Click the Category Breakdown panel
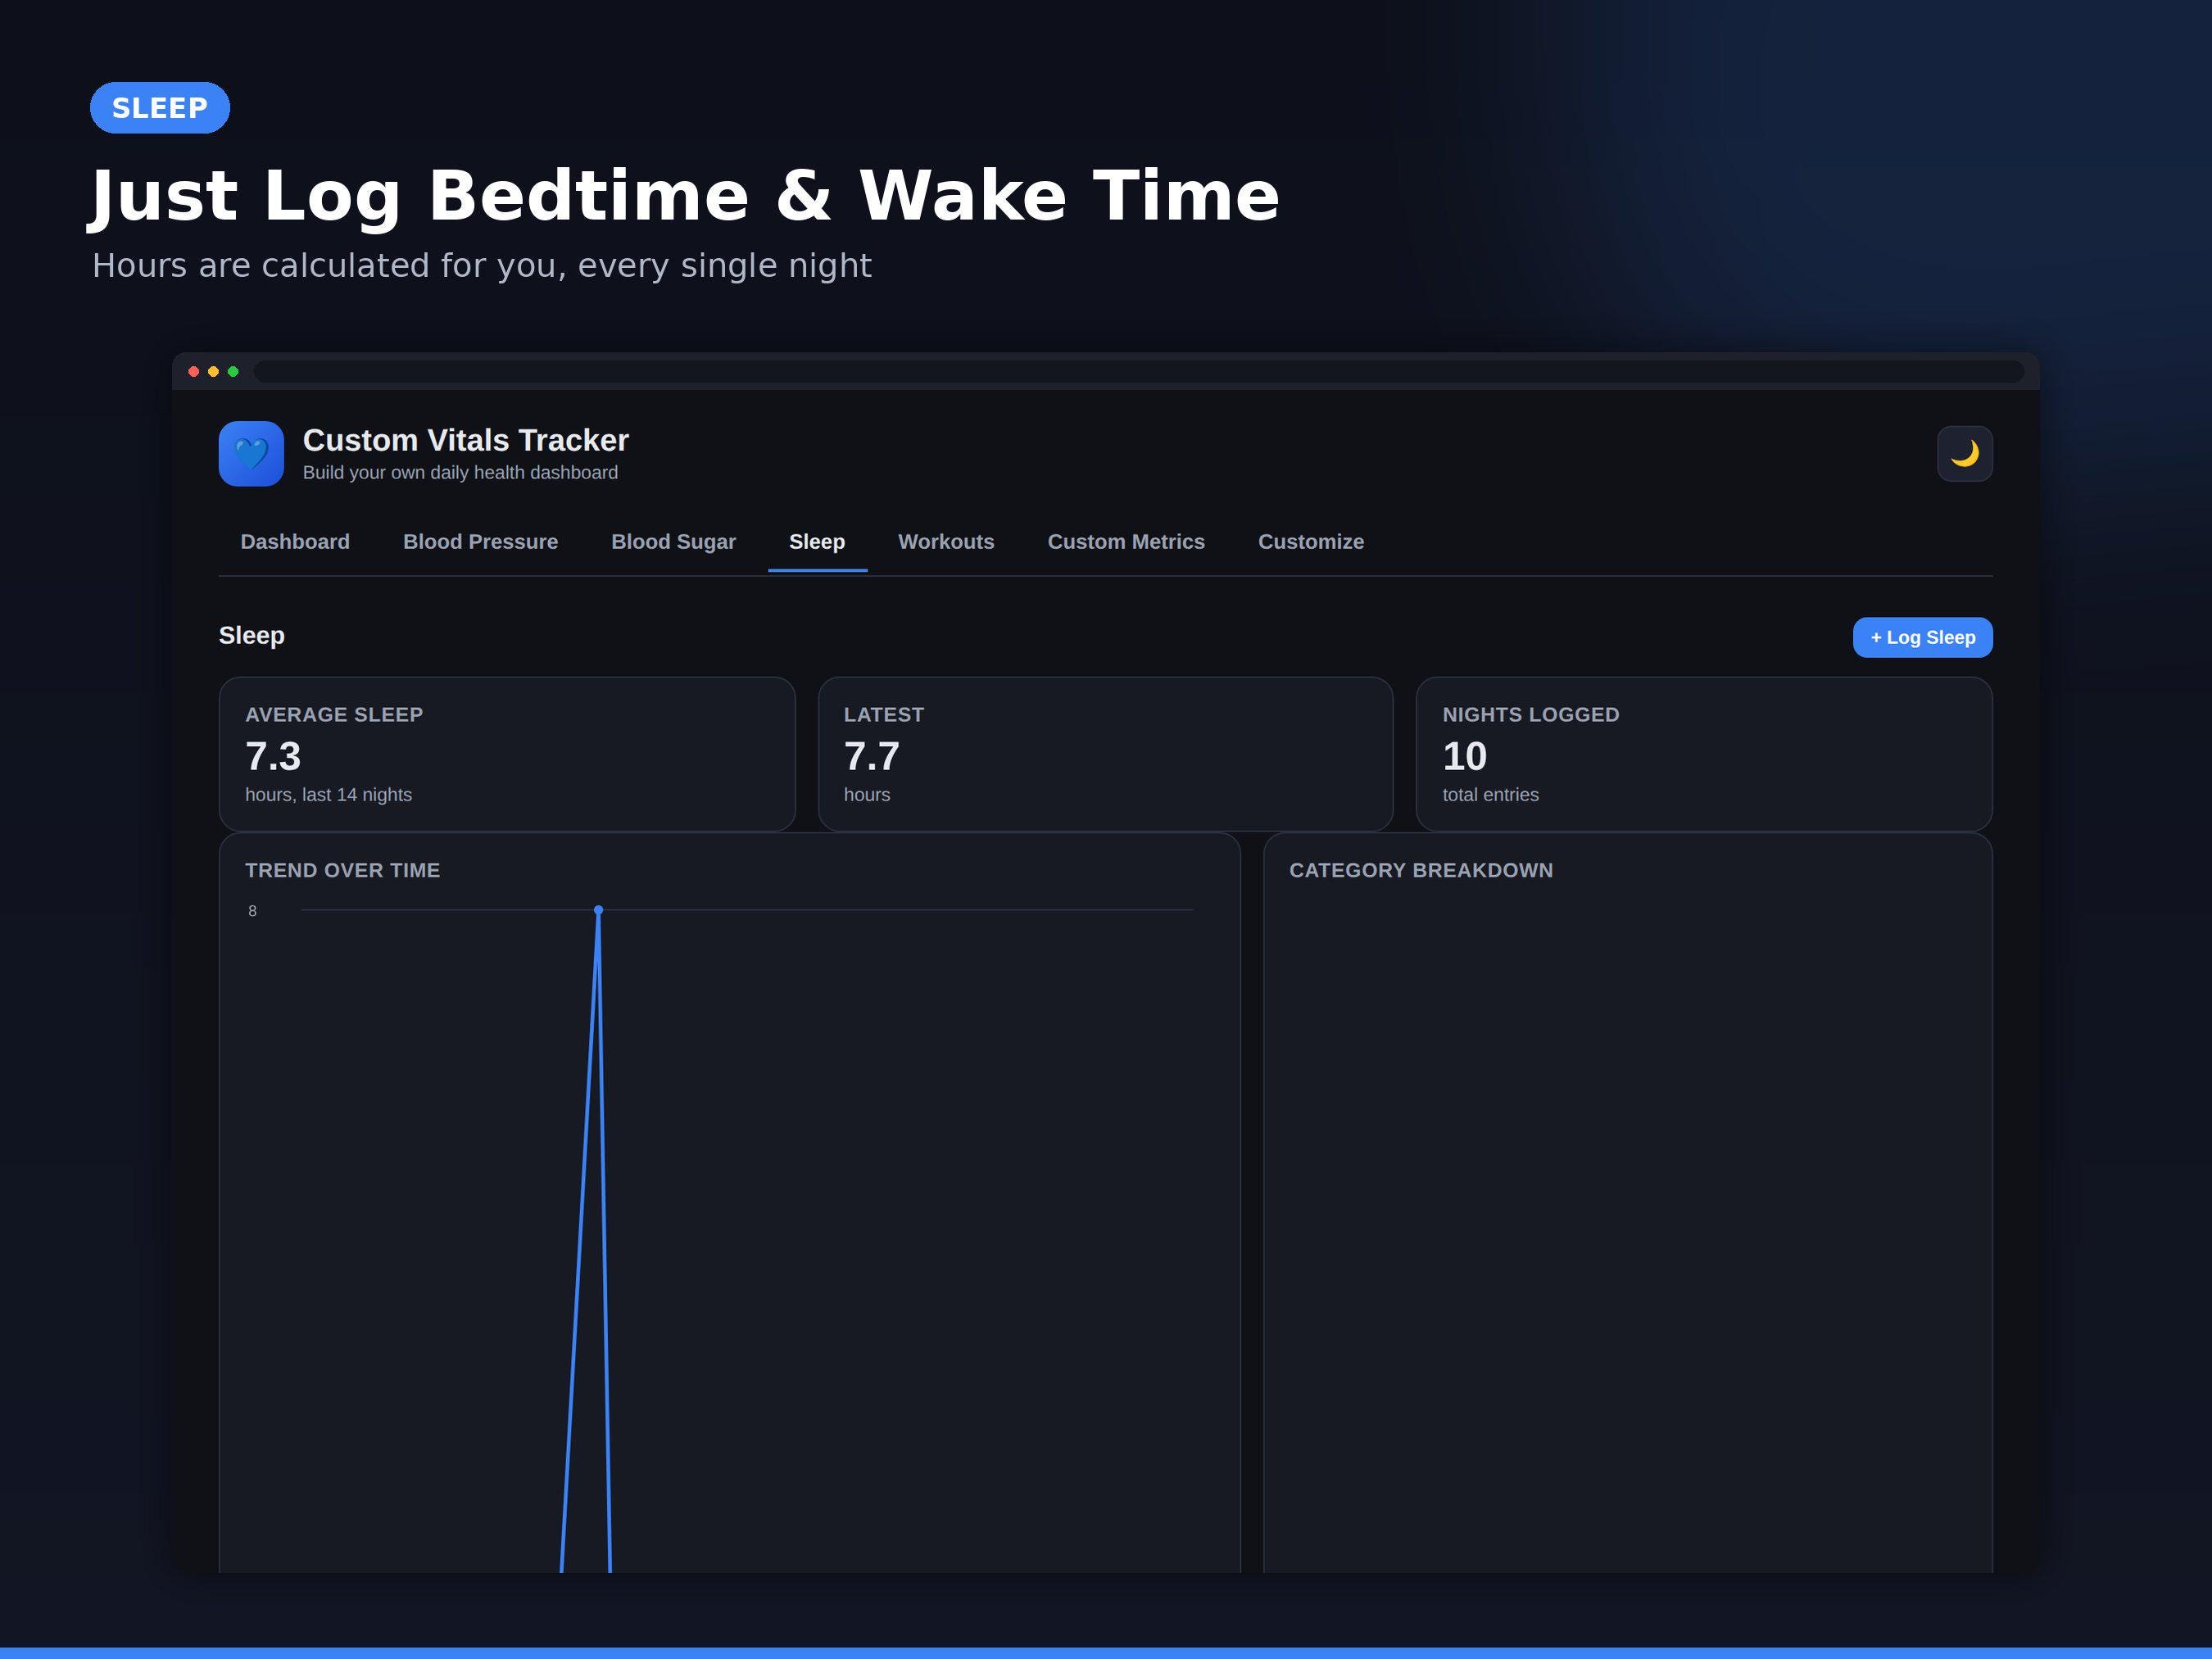2212x1659 pixels. click(x=1628, y=1203)
